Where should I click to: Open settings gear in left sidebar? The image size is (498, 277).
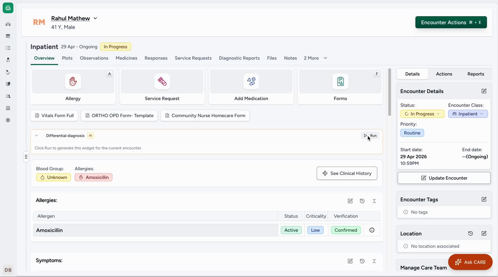pos(8,120)
